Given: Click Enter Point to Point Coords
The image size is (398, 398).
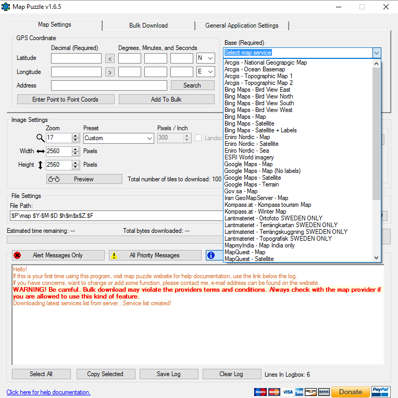Looking at the screenshot, I should pyautogui.click(x=66, y=99).
